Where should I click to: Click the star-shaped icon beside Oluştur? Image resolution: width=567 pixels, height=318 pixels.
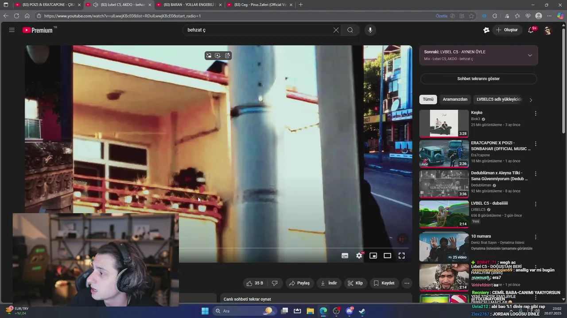(x=486, y=30)
